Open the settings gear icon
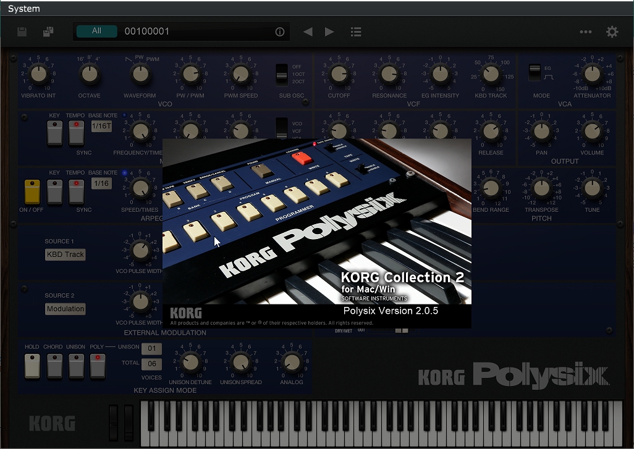634x449 pixels. click(x=612, y=31)
